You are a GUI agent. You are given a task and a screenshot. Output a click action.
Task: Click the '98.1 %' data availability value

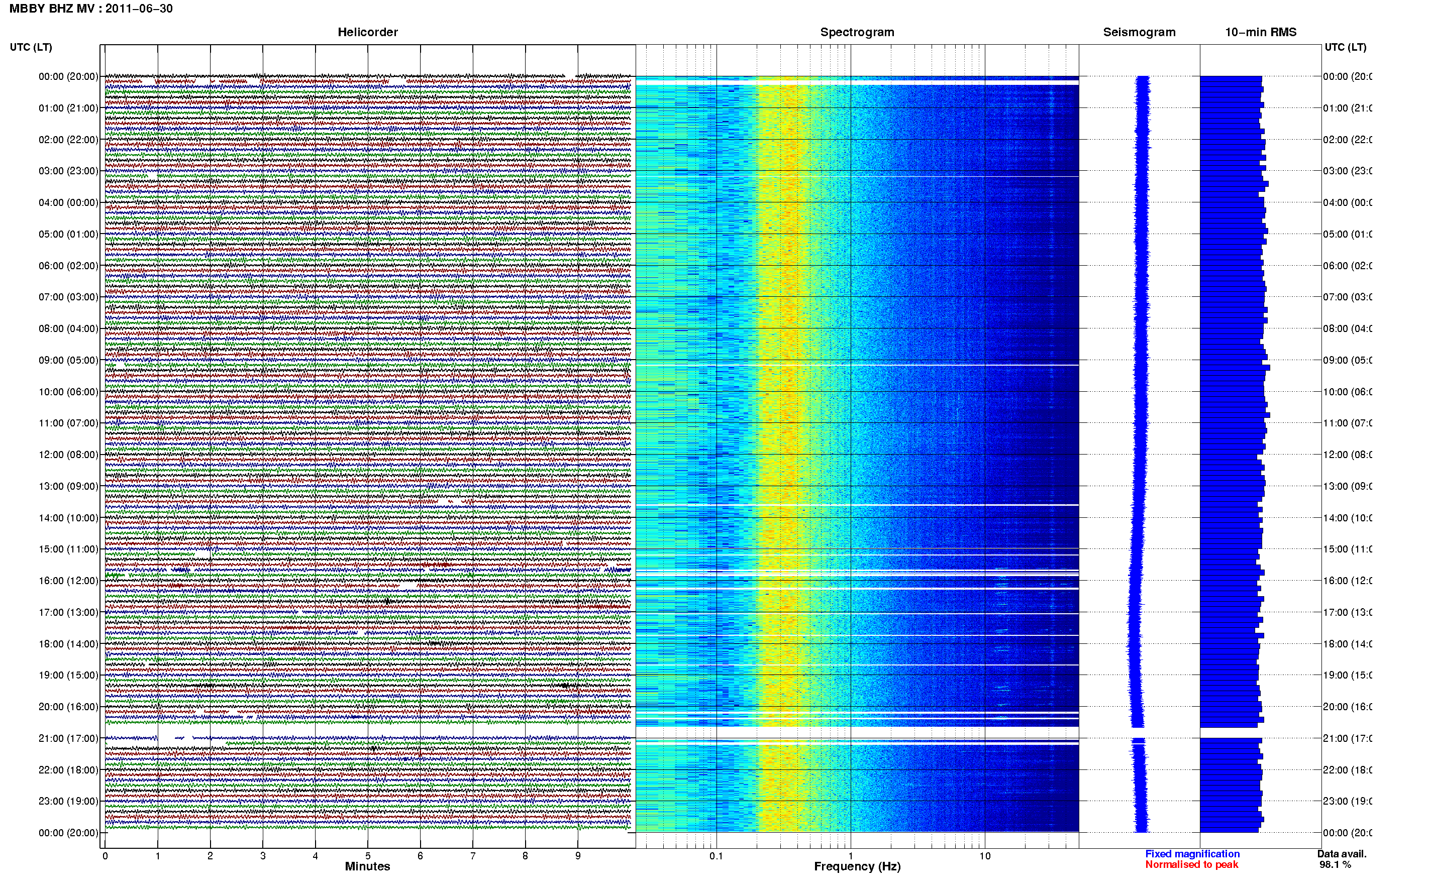[x=1335, y=865]
